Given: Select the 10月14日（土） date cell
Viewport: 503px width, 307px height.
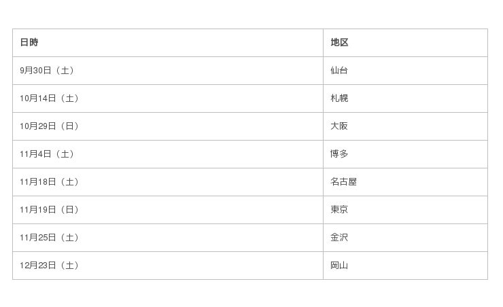Looking at the screenshot, I should pos(50,98).
